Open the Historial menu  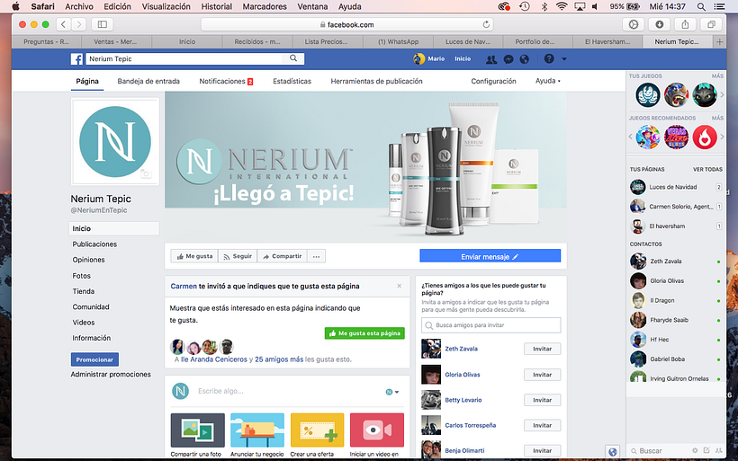point(217,6)
